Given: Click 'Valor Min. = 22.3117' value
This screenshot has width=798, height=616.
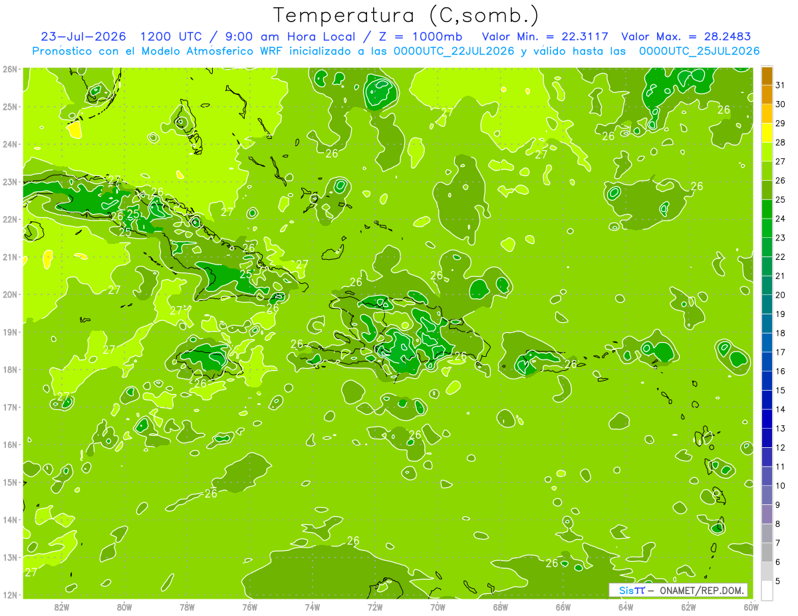Looking at the screenshot, I should (x=545, y=37).
